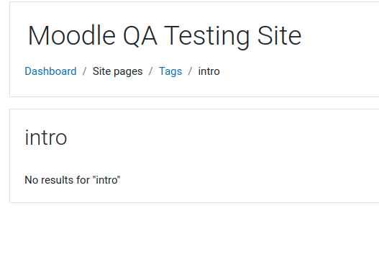Click the word Moodle in the site title
This screenshot has width=379, height=260.
[72, 36]
